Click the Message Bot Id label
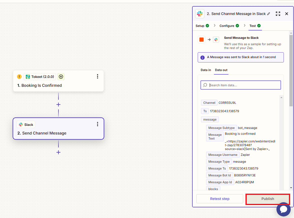Viewport: 294px width, 218px height. point(219,175)
